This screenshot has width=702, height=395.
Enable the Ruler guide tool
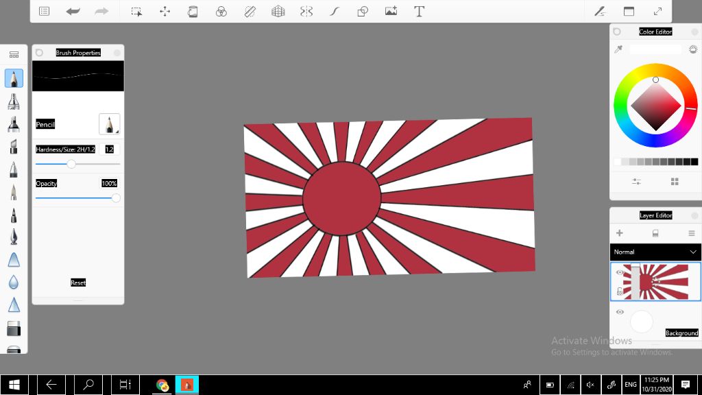(x=250, y=12)
